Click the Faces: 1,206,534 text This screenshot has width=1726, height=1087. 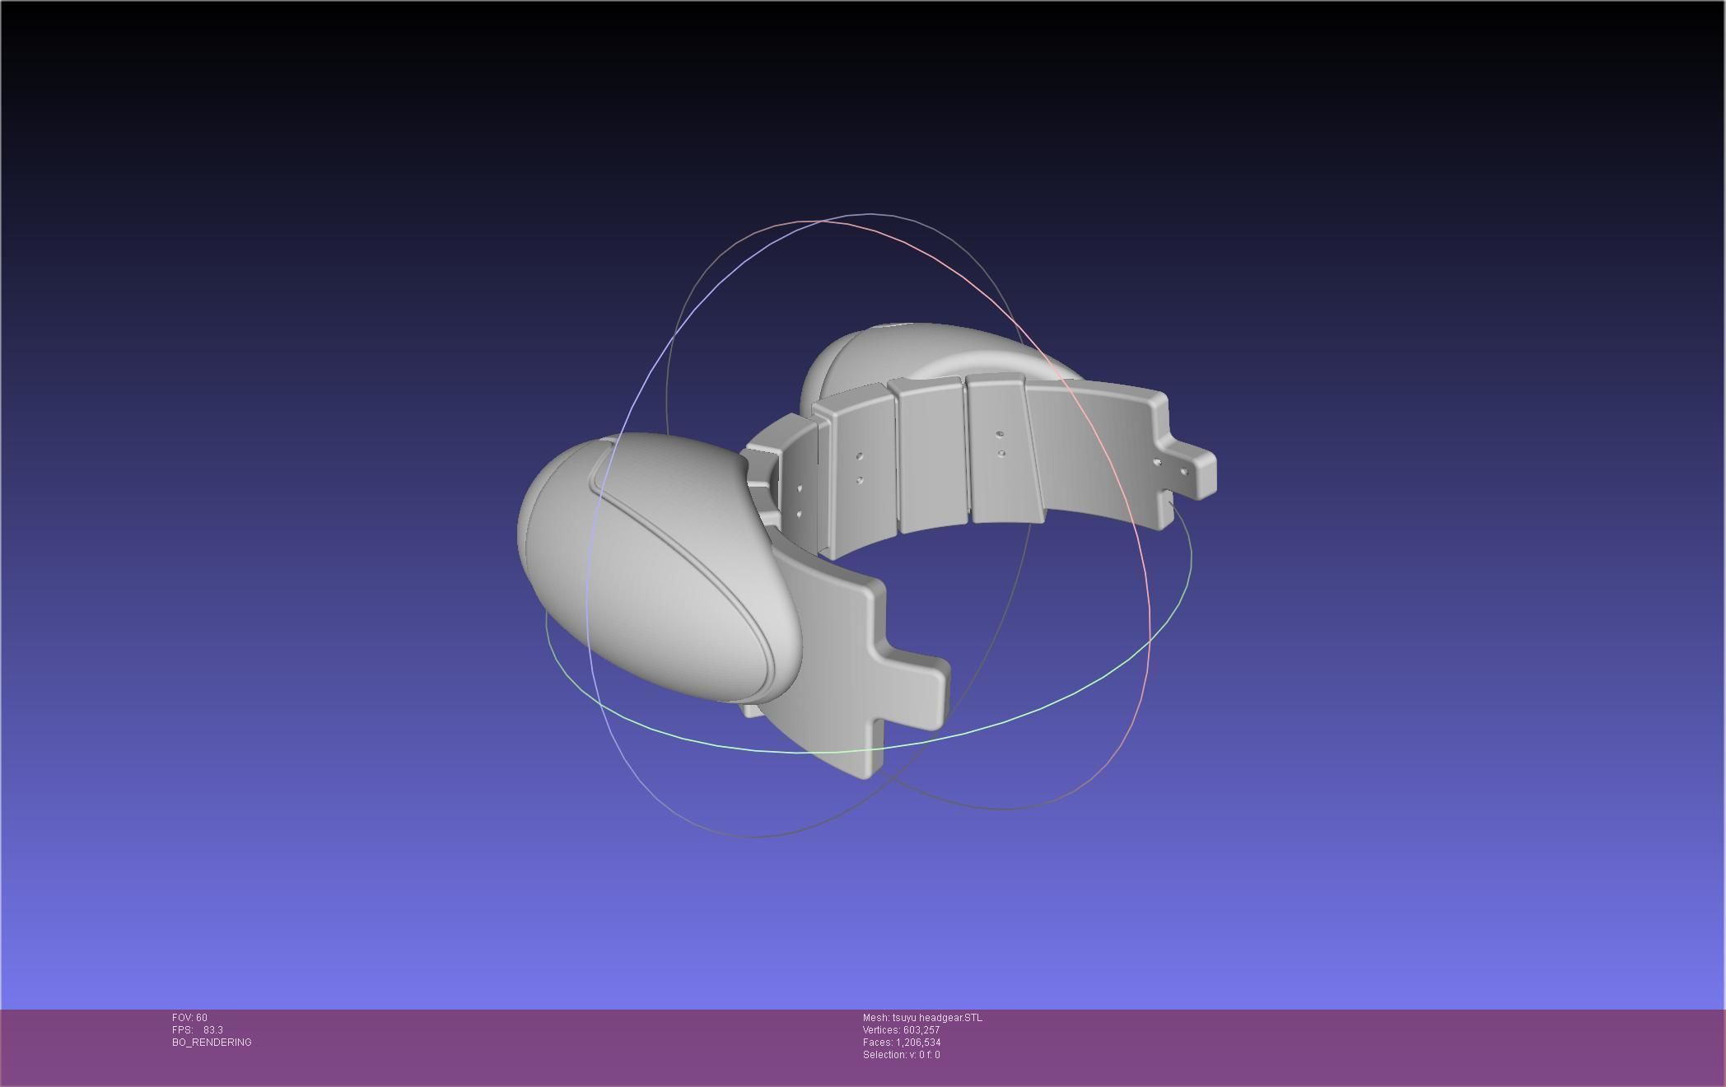tap(902, 1043)
